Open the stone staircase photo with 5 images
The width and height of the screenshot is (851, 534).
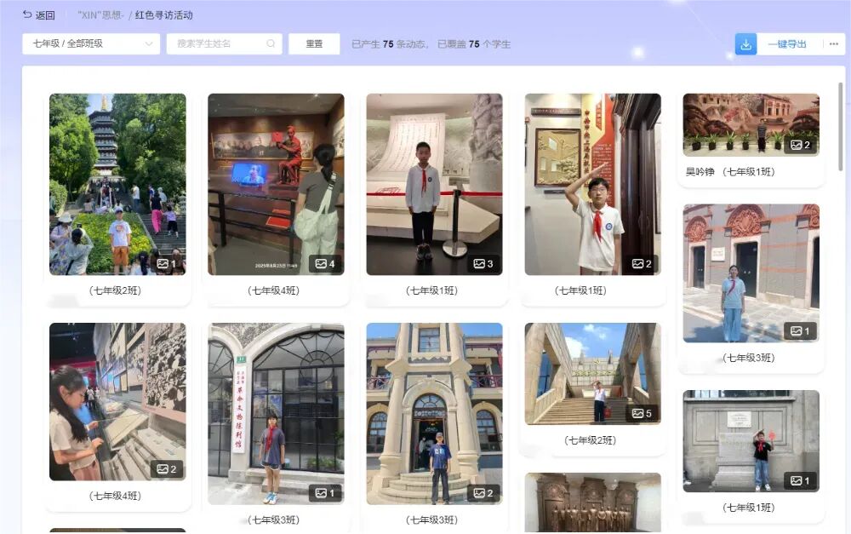593,374
